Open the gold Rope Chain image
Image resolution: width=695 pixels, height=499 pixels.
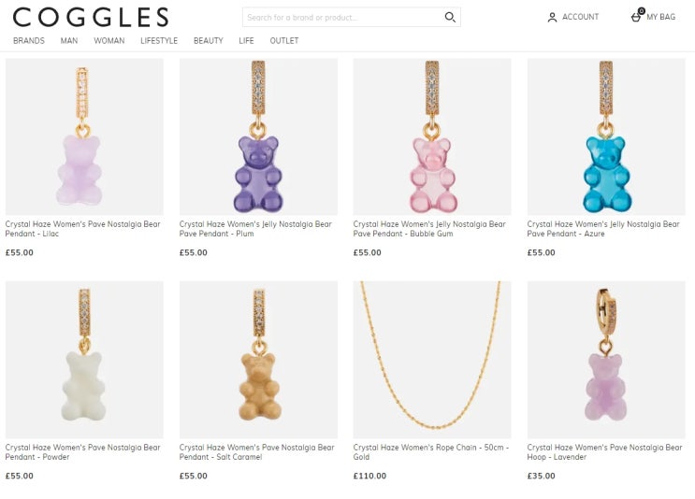click(x=432, y=360)
